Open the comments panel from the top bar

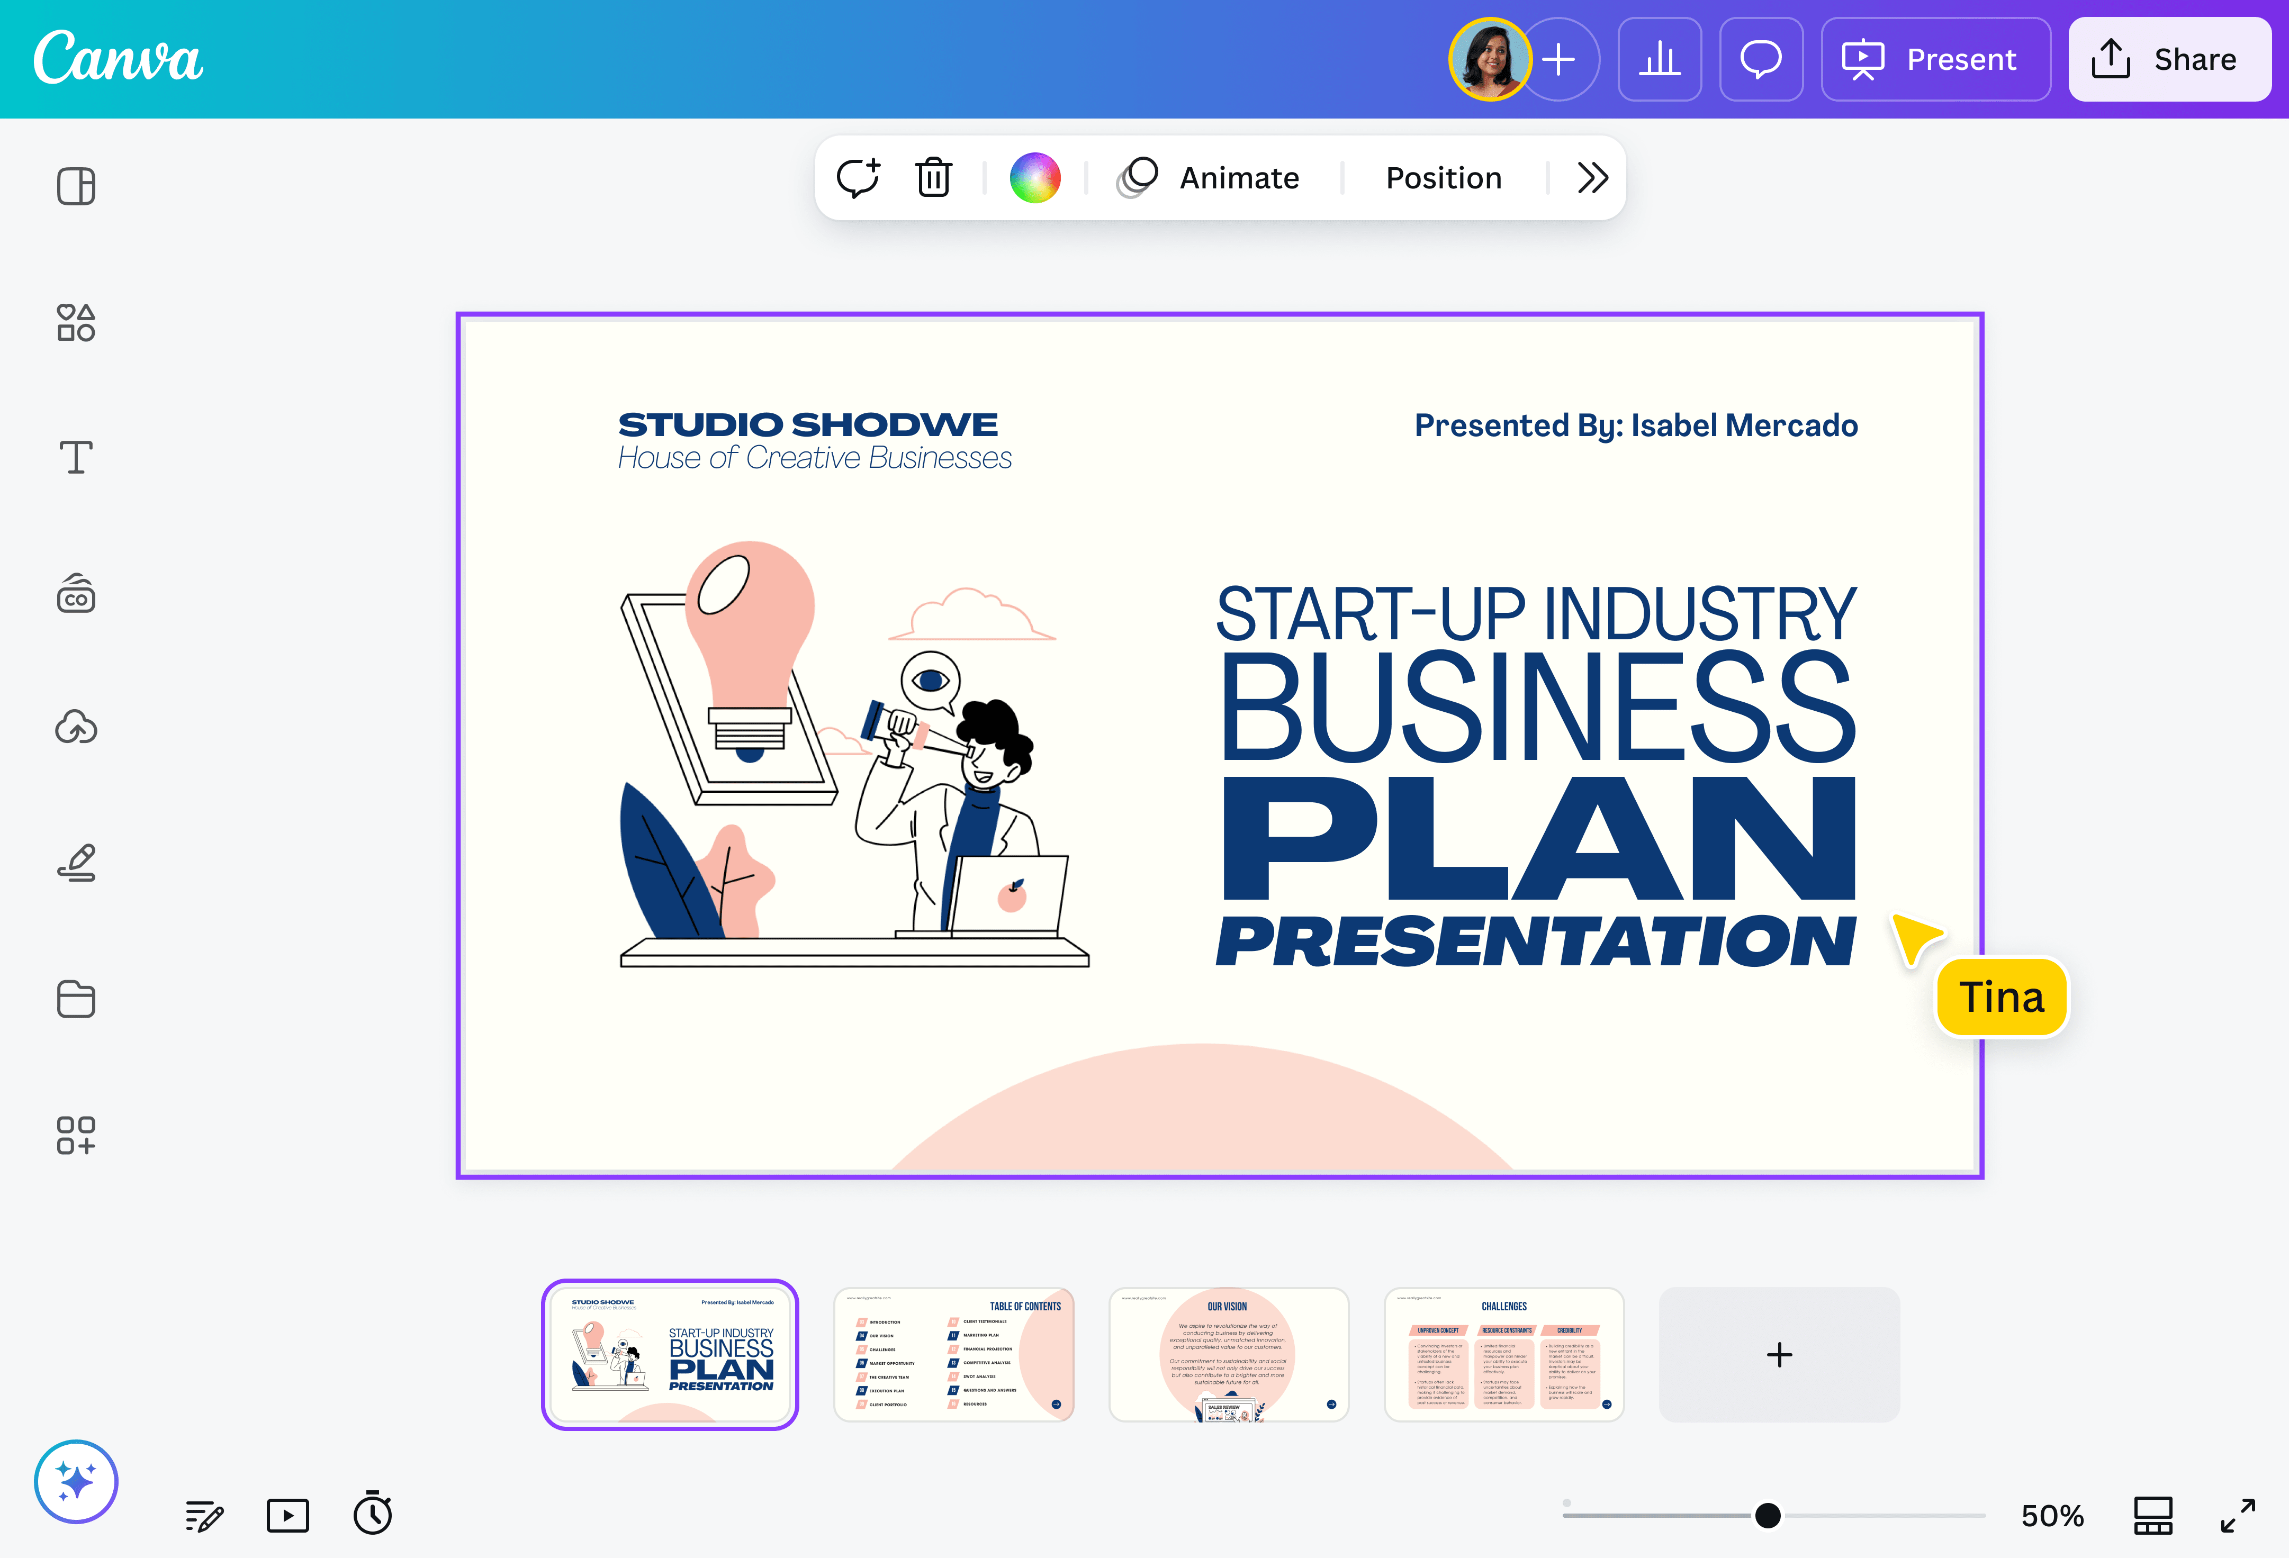tap(1761, 59)
